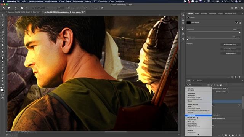Click the 'Выделение и маска...' button

[x=230, y=45]
